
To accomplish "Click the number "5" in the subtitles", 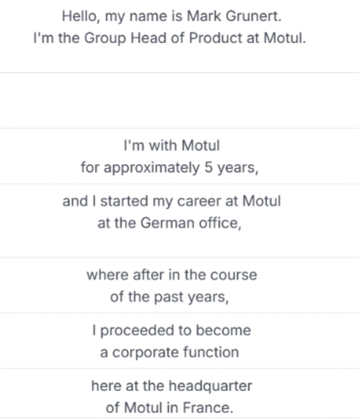I will pyautogui.click(x=208, y=168).
